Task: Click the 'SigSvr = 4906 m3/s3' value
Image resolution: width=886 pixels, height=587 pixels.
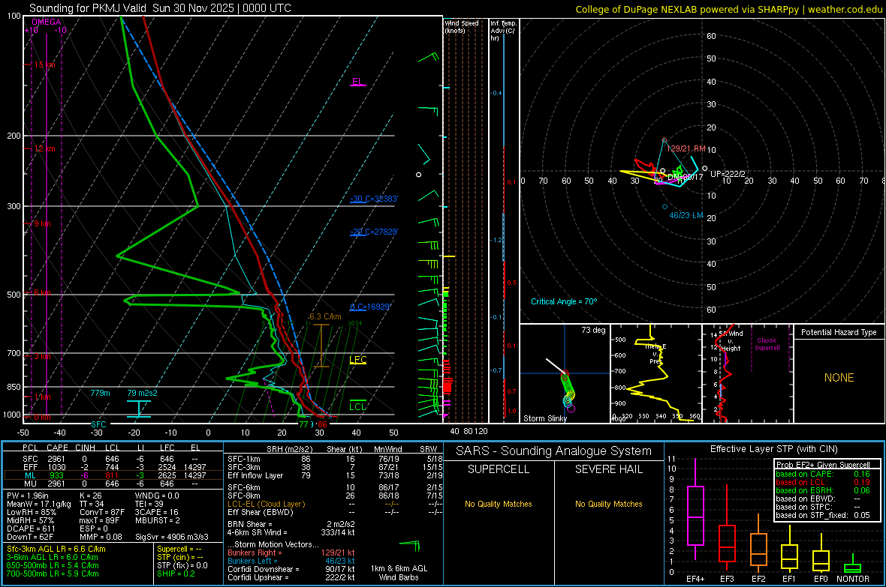Action: tap(172, 537)
